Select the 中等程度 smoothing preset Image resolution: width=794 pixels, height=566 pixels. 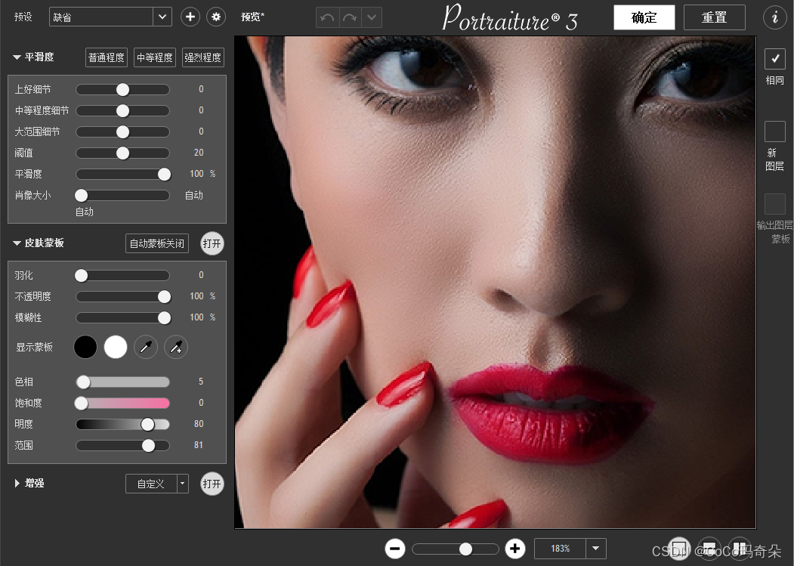[154, 57]
